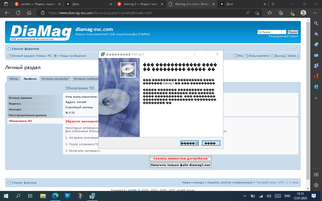322x201 pixels.
Task: Click the installer's right (Cancel) button
Action: (x=211, y=143)
